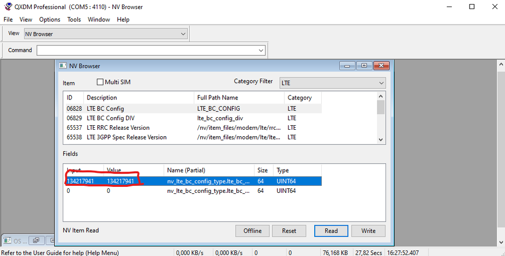Minimize the NV Browser inner window
The height and width of the screenshot is (256, 505).
coord(347,66)
